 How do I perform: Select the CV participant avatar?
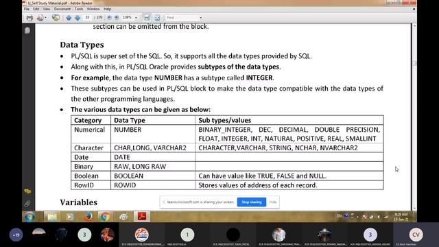(x=416, y=235)
